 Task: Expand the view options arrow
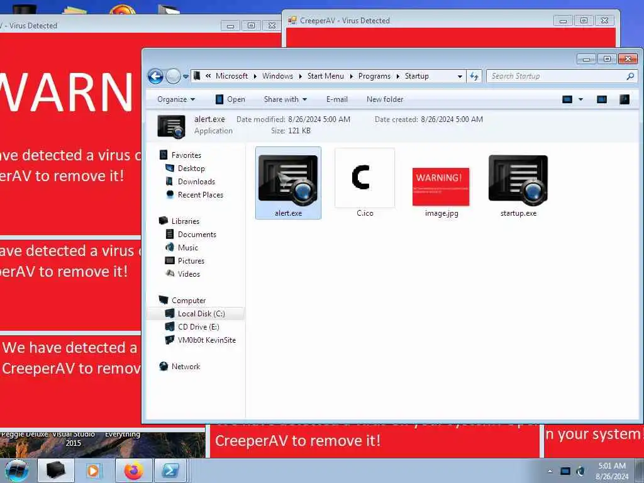point(580,99)
